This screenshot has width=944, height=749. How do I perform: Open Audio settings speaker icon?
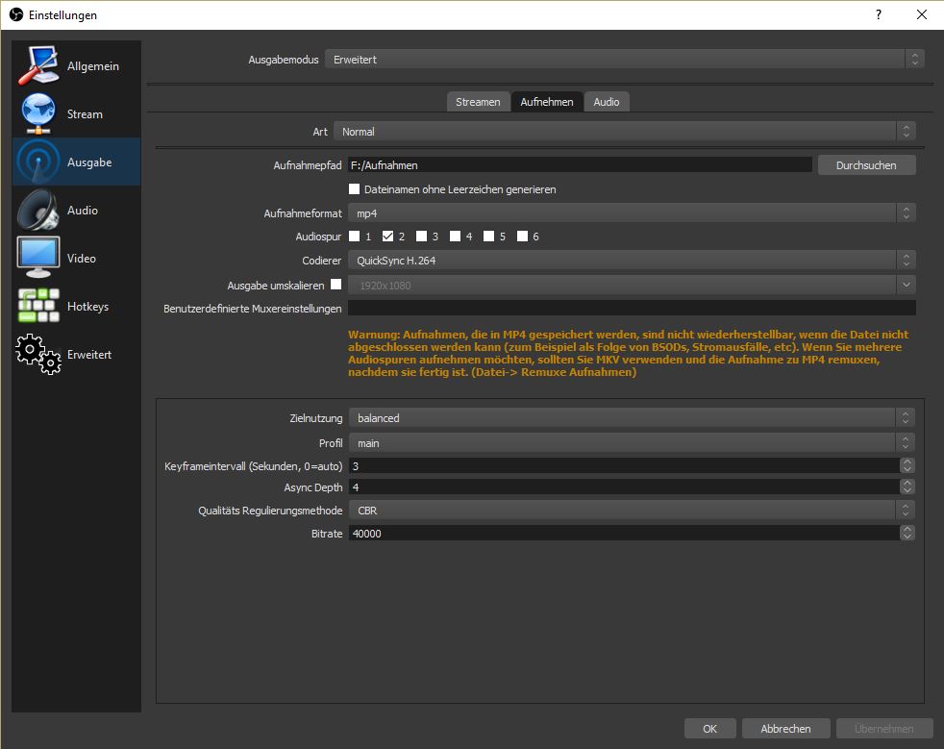click(x=38, y=210)
